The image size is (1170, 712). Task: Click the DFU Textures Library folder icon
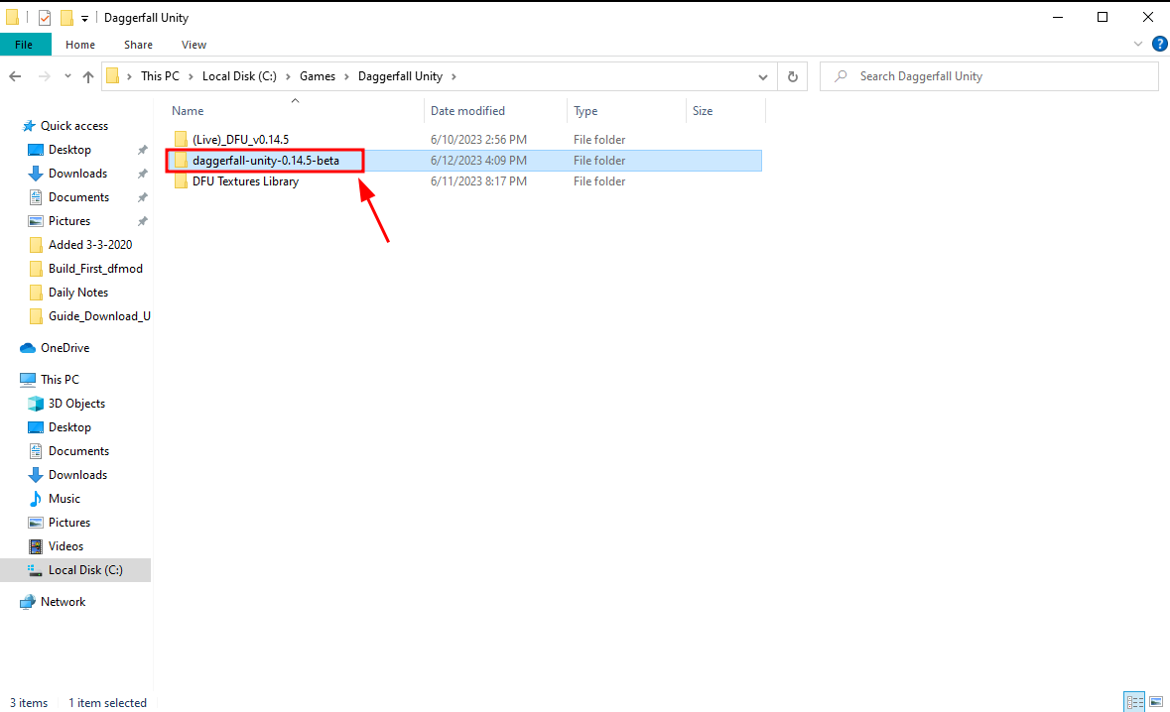(x=181, y=181)
